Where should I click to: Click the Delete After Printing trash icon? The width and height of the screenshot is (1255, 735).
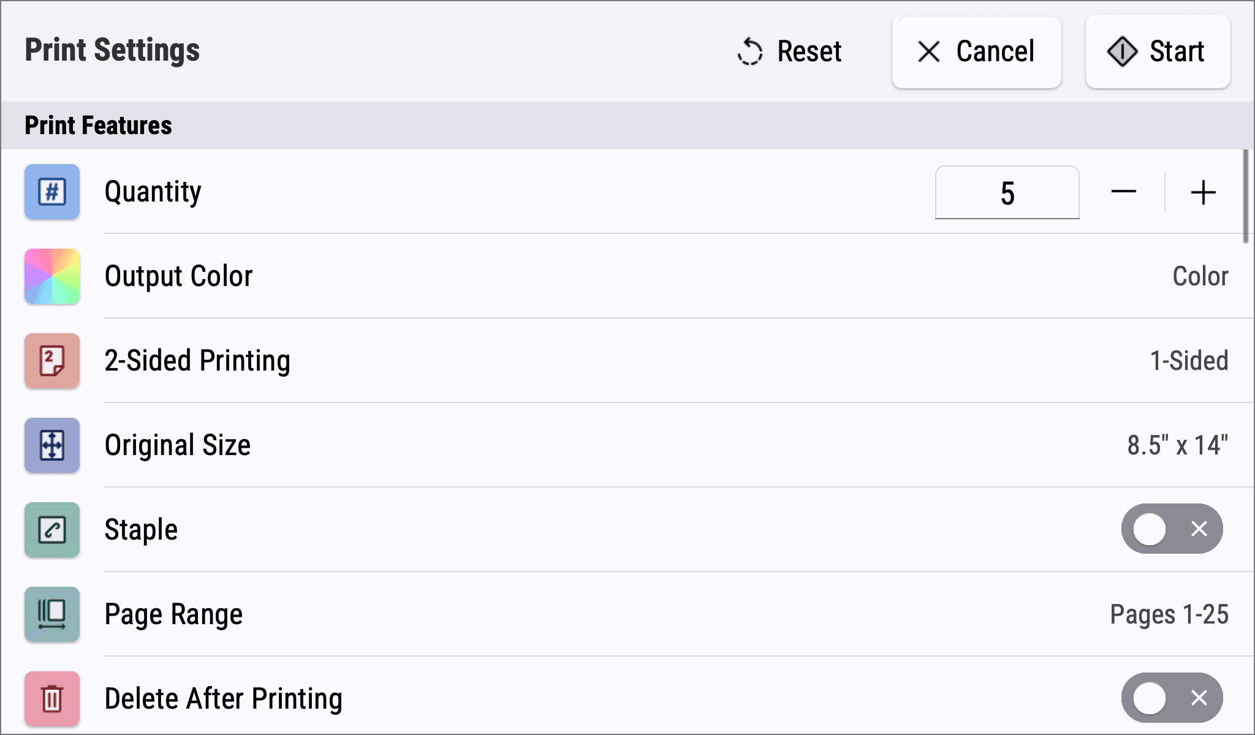[x=52, y=699]
